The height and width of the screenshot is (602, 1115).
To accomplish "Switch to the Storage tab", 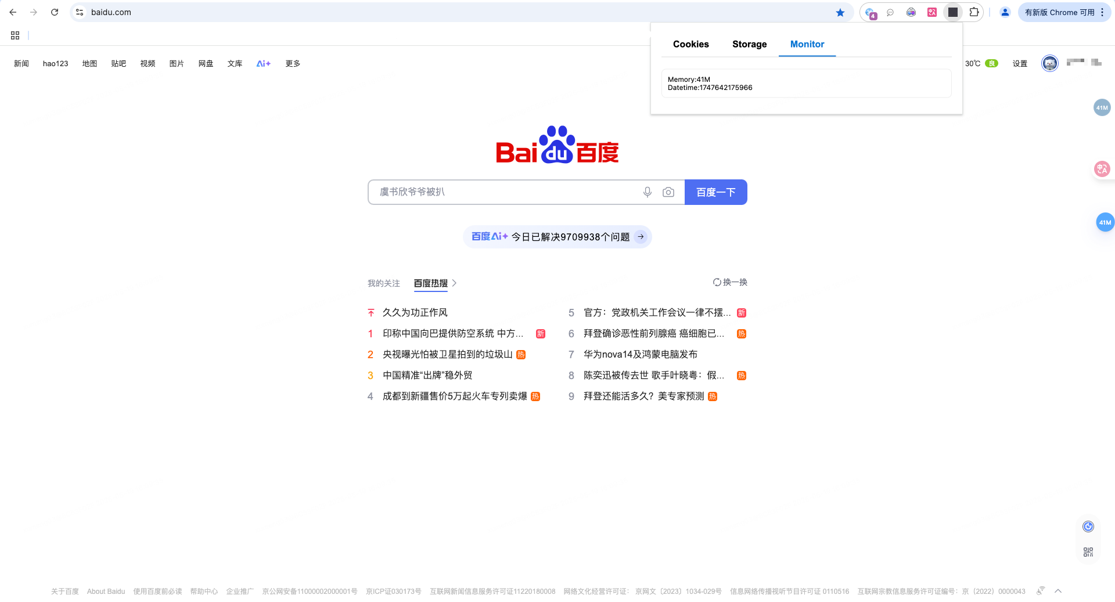I will tap(749, 44).
